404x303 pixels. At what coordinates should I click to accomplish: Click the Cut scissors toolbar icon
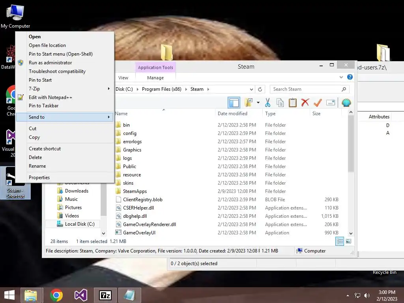tap(268, 103)
